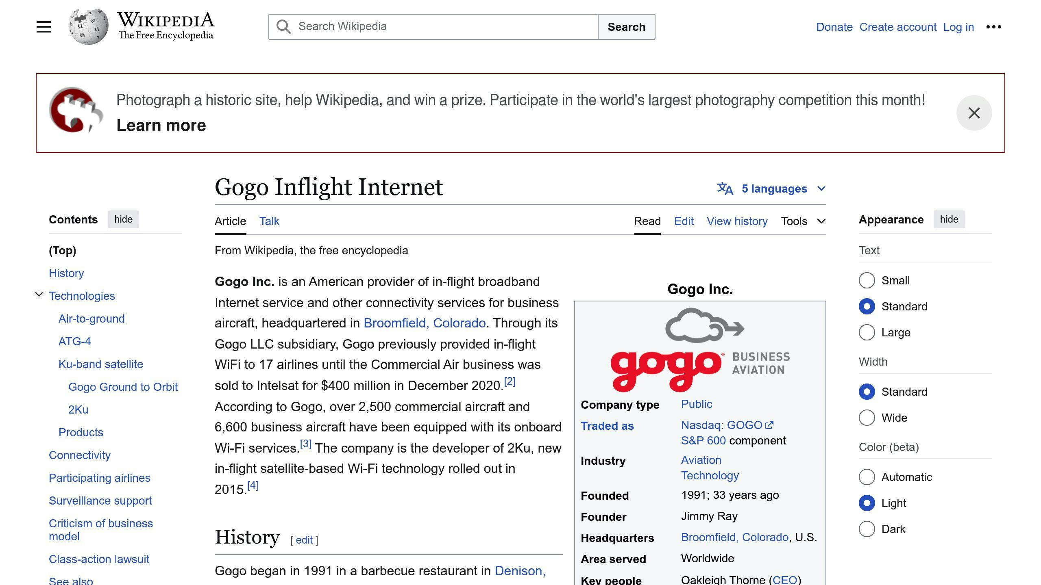Select Small text size
This screenshot has height=585, width=1041.
pyautogui.click(x=867, y=280)
